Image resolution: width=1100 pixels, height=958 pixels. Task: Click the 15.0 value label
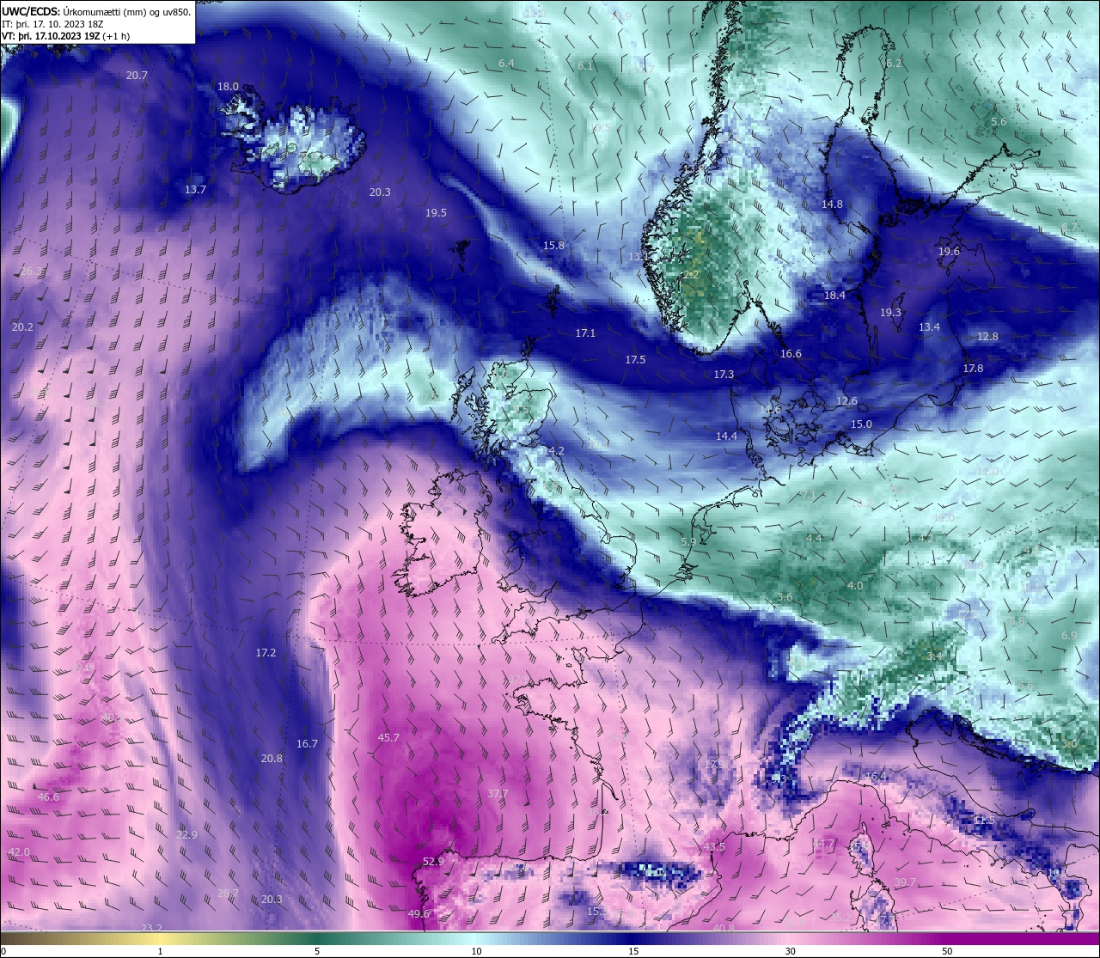(861, 424)
